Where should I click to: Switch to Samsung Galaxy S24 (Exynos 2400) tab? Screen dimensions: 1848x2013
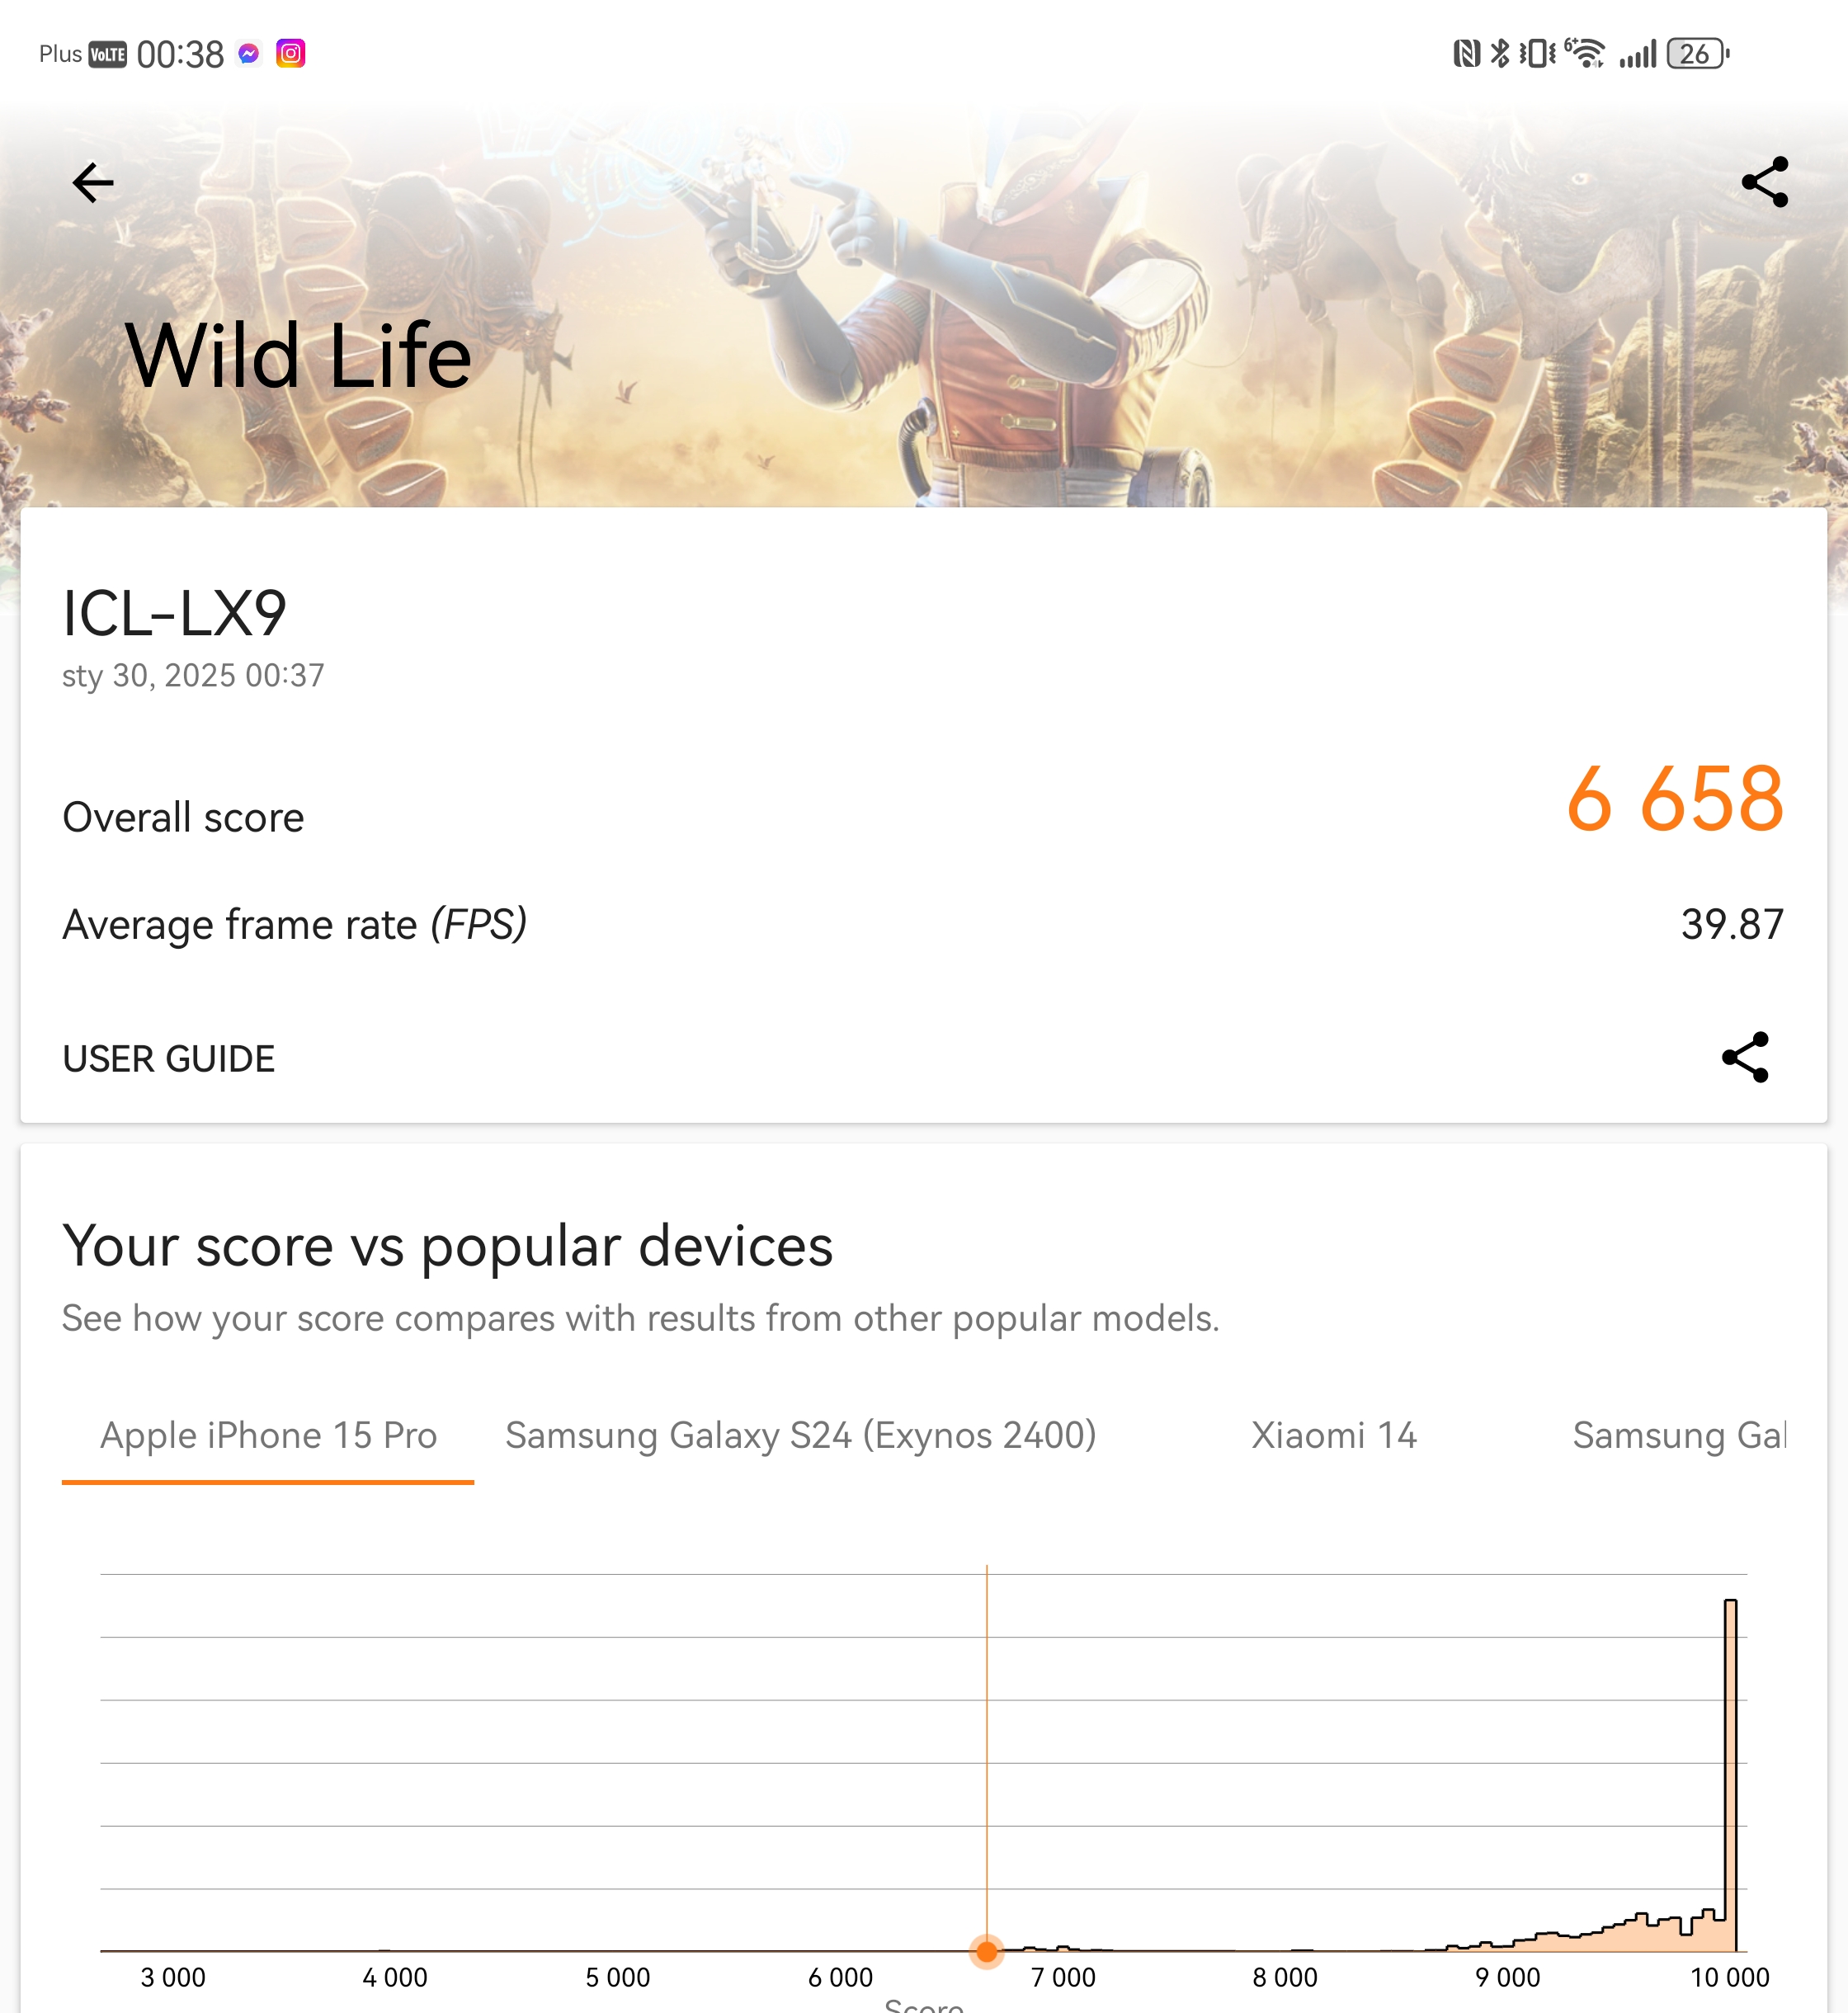point(801,1435)
